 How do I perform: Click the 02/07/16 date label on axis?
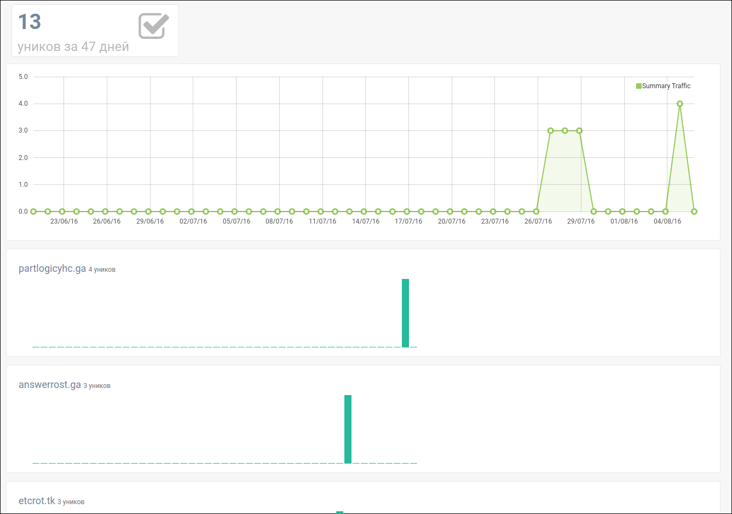point(193,221)
